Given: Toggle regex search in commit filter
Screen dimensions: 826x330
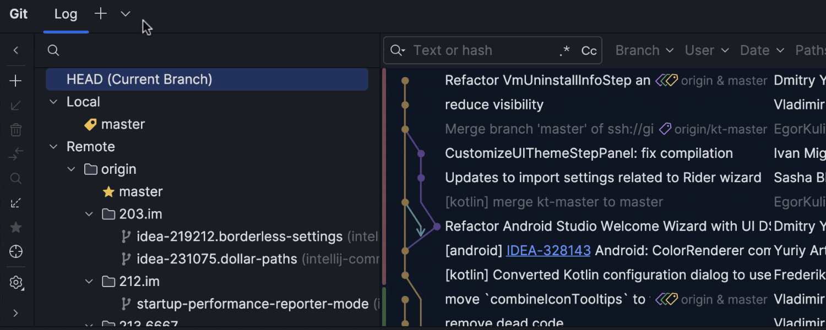Looking at the screenshot, I should [564, 51].
